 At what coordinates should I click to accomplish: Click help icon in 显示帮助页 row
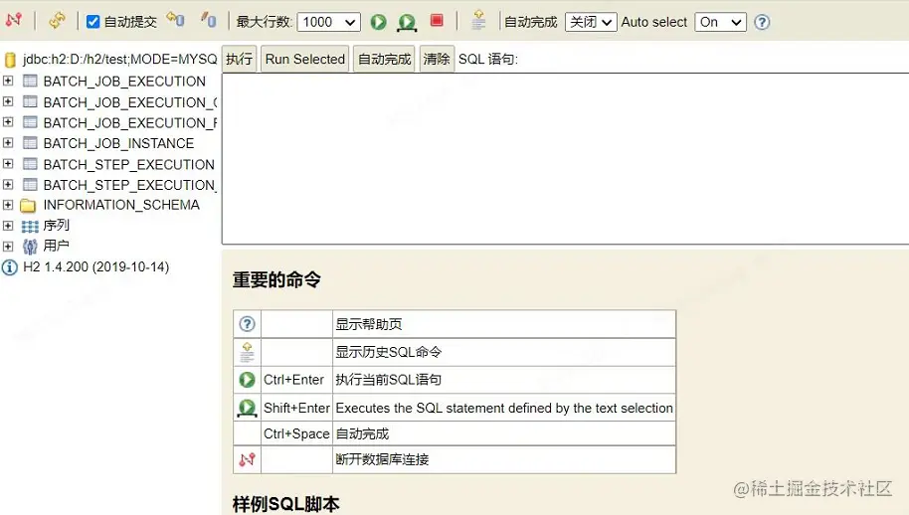coord(247,324)
